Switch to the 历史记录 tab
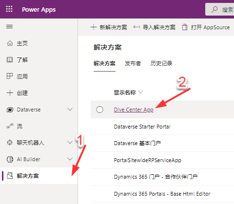 coord(161,63)
